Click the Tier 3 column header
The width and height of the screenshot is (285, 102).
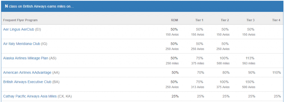(250, 20)
